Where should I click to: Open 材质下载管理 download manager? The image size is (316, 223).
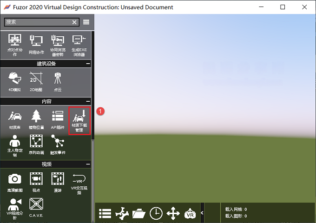79,120
